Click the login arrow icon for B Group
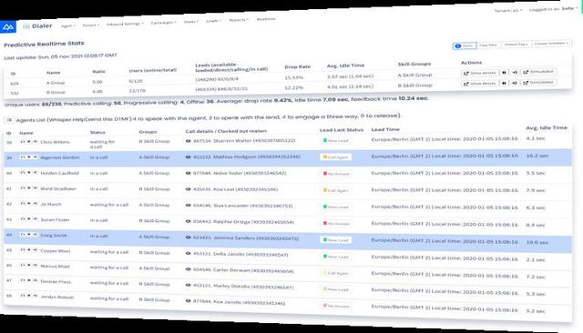583x333 pixels. (x=515, y=83)
